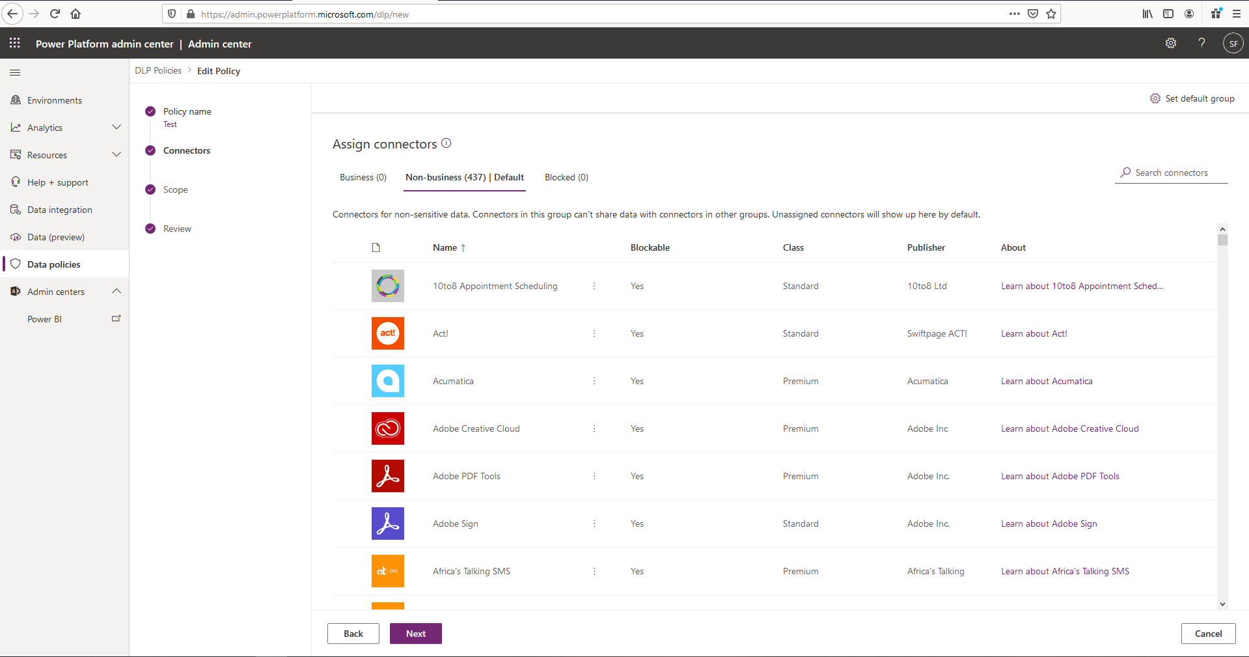The width and height of the screenshot is (1249, 657).
Task: Open the app launcher waffle icon
Action: tap(15, 43)
